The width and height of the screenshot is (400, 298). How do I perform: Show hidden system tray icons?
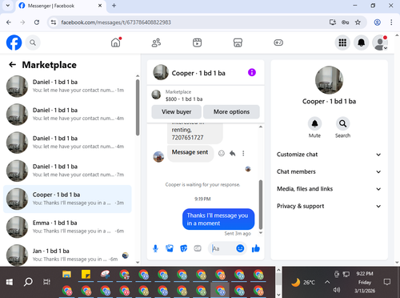click(x=327, y=282)
